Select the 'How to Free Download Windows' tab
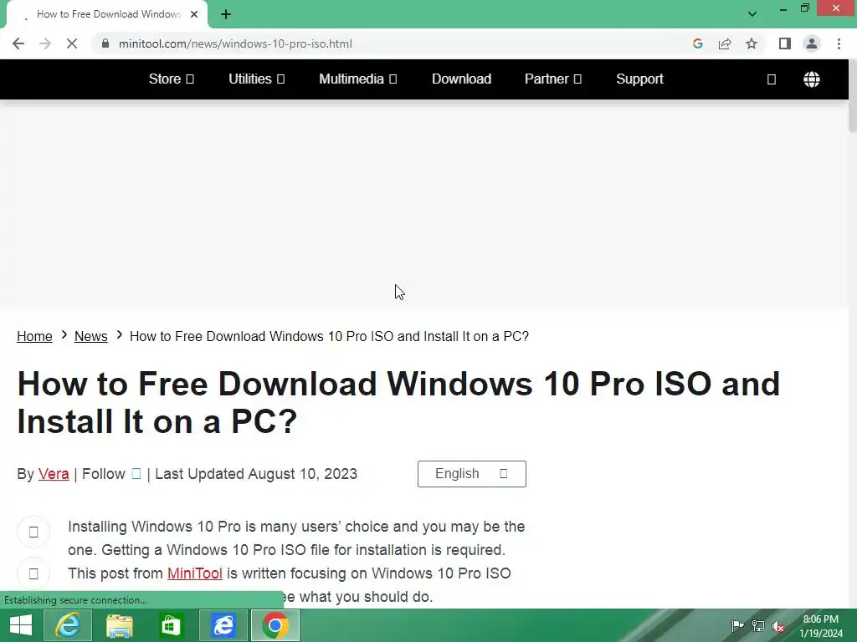Image resolution: width=857 pixels, height=642 pixels. pyautogui.click(x=107, y=14)
